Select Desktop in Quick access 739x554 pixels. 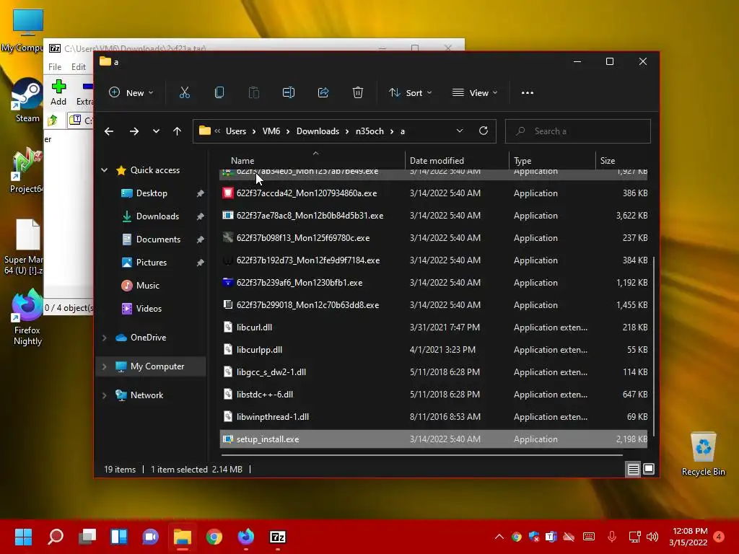point(152,193)
